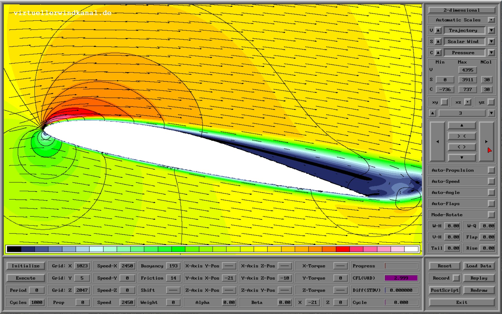Click the 2-dimensional mode button
The height and width of the screenshot is (314, 502).
click(x=462, y=10)
